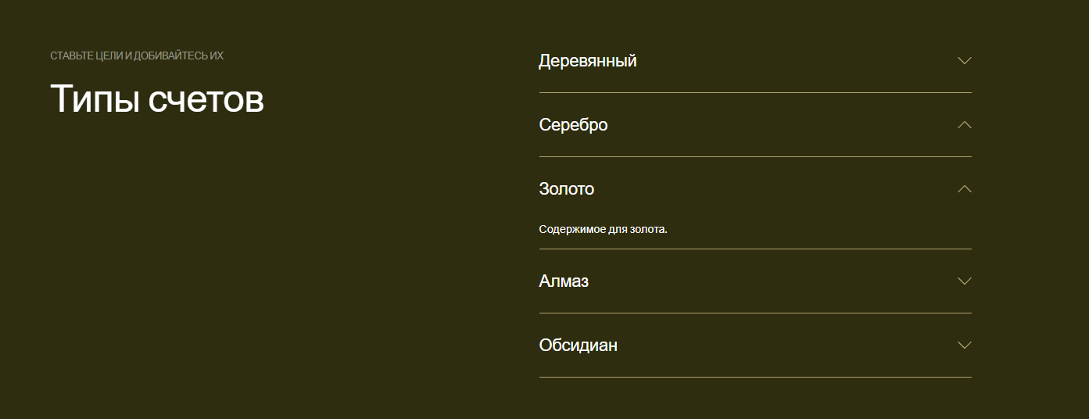Viewport: 1089px width, 419px height.
Task: Open the Обсидиан account type title
Action: (578, 345)
